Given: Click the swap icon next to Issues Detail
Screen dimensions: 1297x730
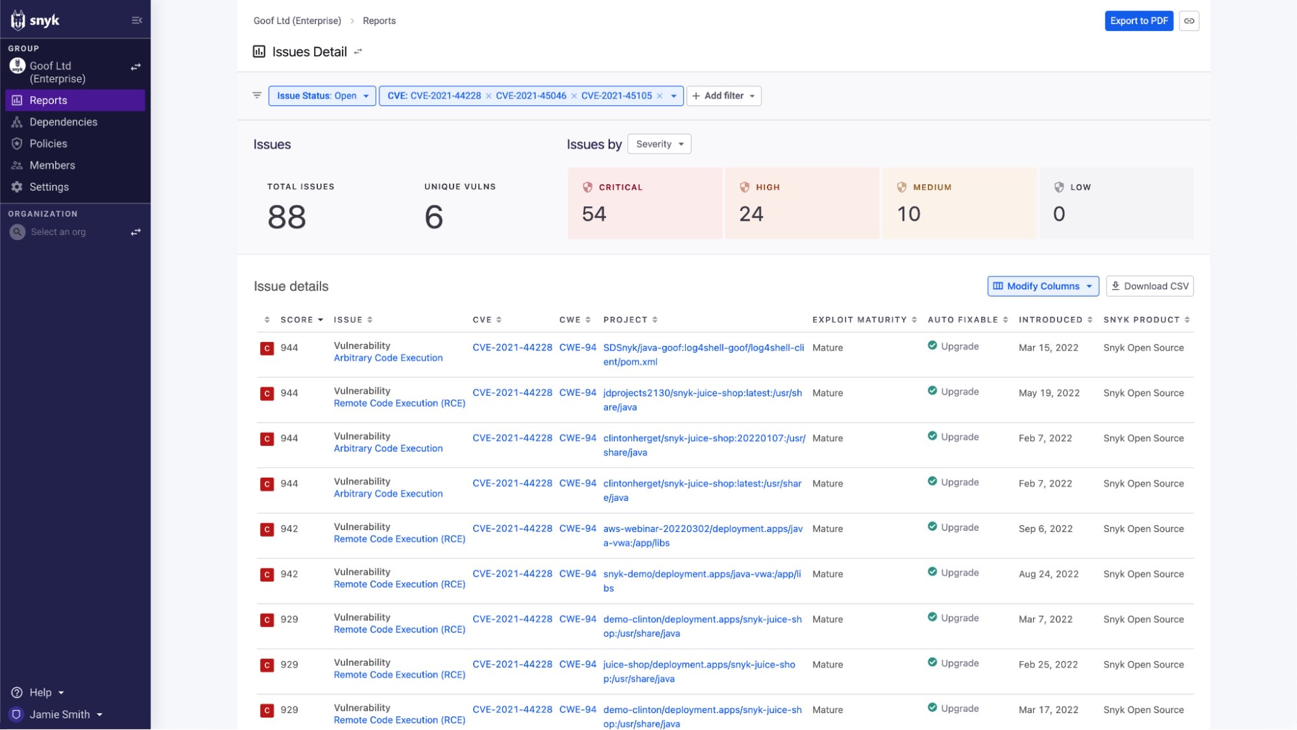Looking at the screenshot, I should 358,52.
